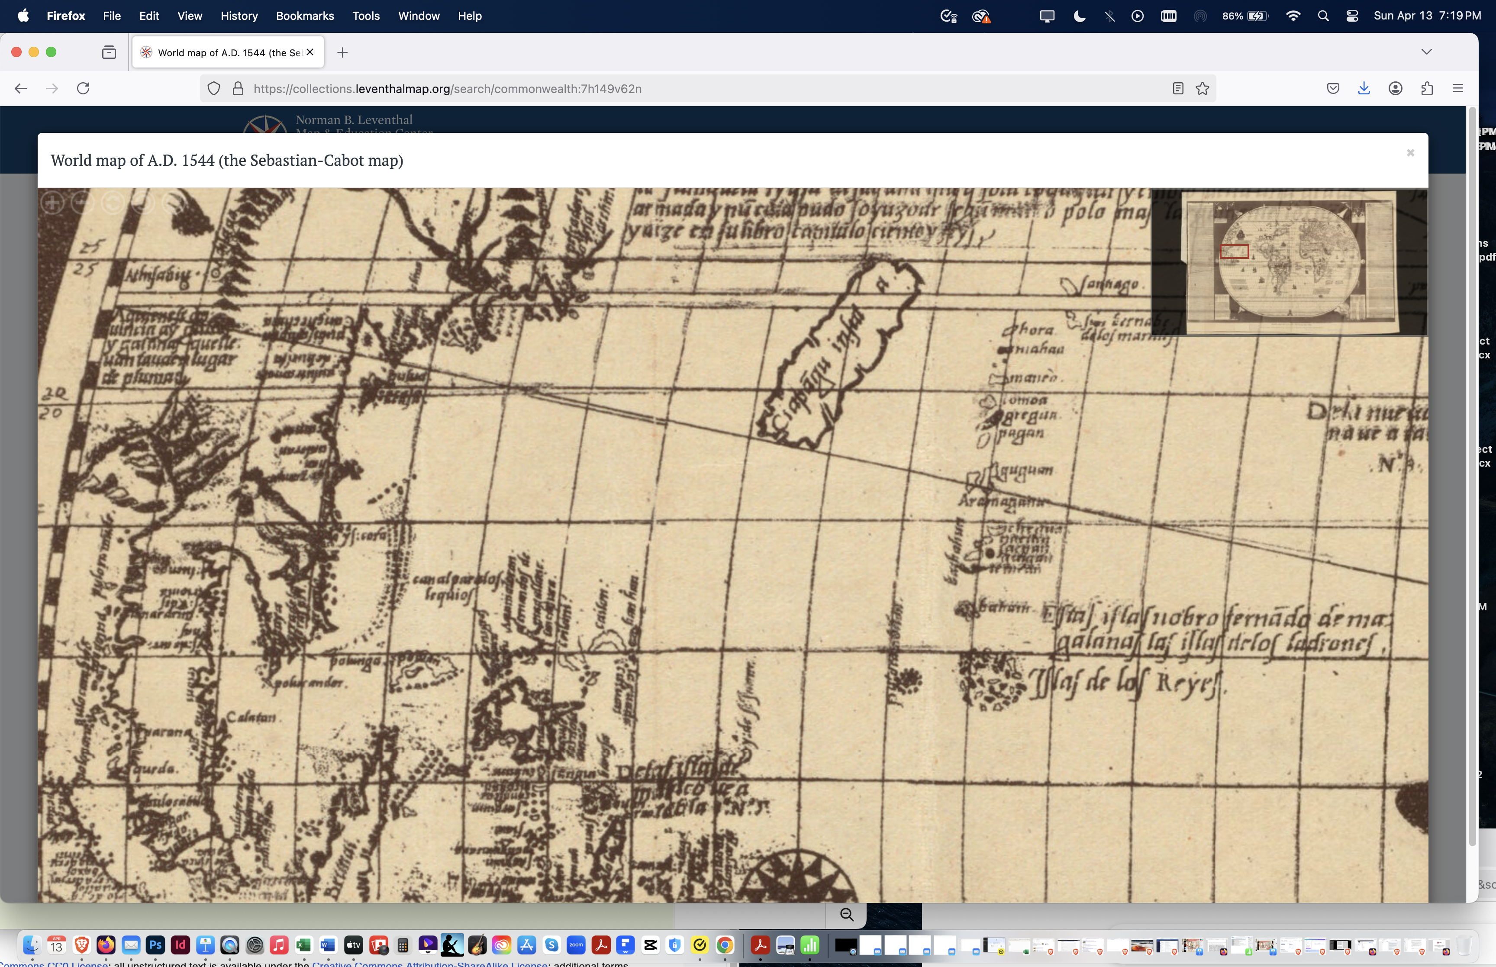Open Firefox View recent browsing
The height and width of the screenshot is (967, 1496).
[109, 52]
